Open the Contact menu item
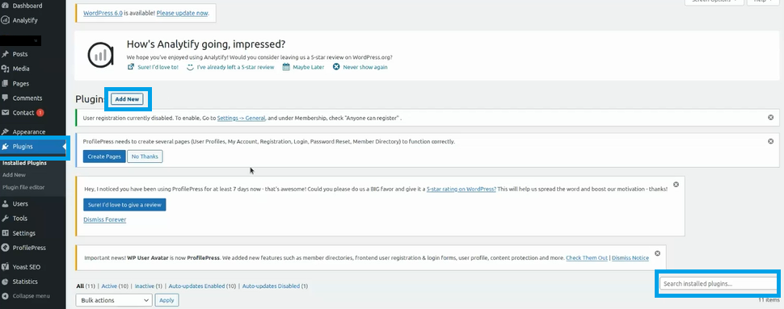This screenshot has width=784, height=309. [23, 113]
